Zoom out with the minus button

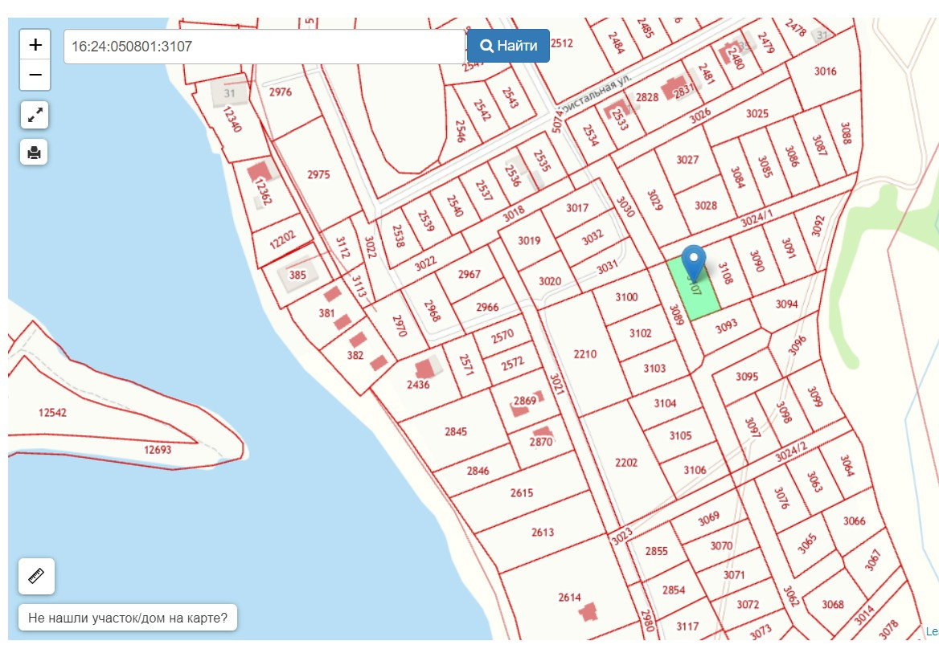coord(35,75)
